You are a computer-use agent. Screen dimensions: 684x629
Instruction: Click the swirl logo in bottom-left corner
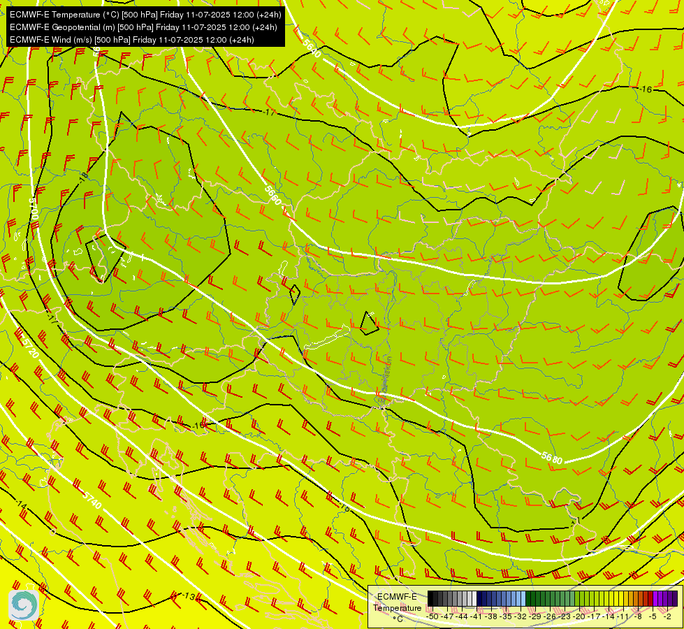click(x=24, y=605)
